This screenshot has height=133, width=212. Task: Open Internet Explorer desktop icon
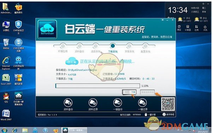pyautogui.click(x=6, y=63)
